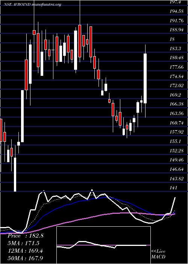Select the 157.92 price axis label

point(177,132)
